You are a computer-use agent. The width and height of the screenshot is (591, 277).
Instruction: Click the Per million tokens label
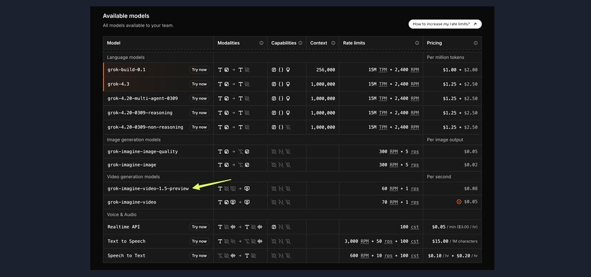click(445, 58)
